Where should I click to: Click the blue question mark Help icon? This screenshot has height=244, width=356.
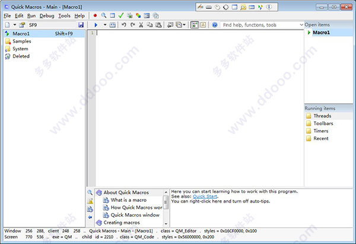pyautogui.click(x=215, y=25)
